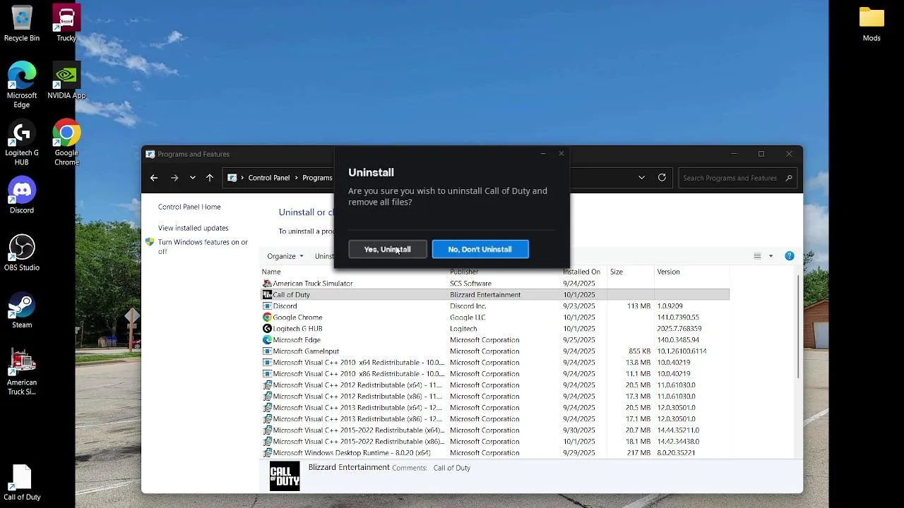Open Discord desktop shortcut

pyautogui.click(x=22, y=196)
